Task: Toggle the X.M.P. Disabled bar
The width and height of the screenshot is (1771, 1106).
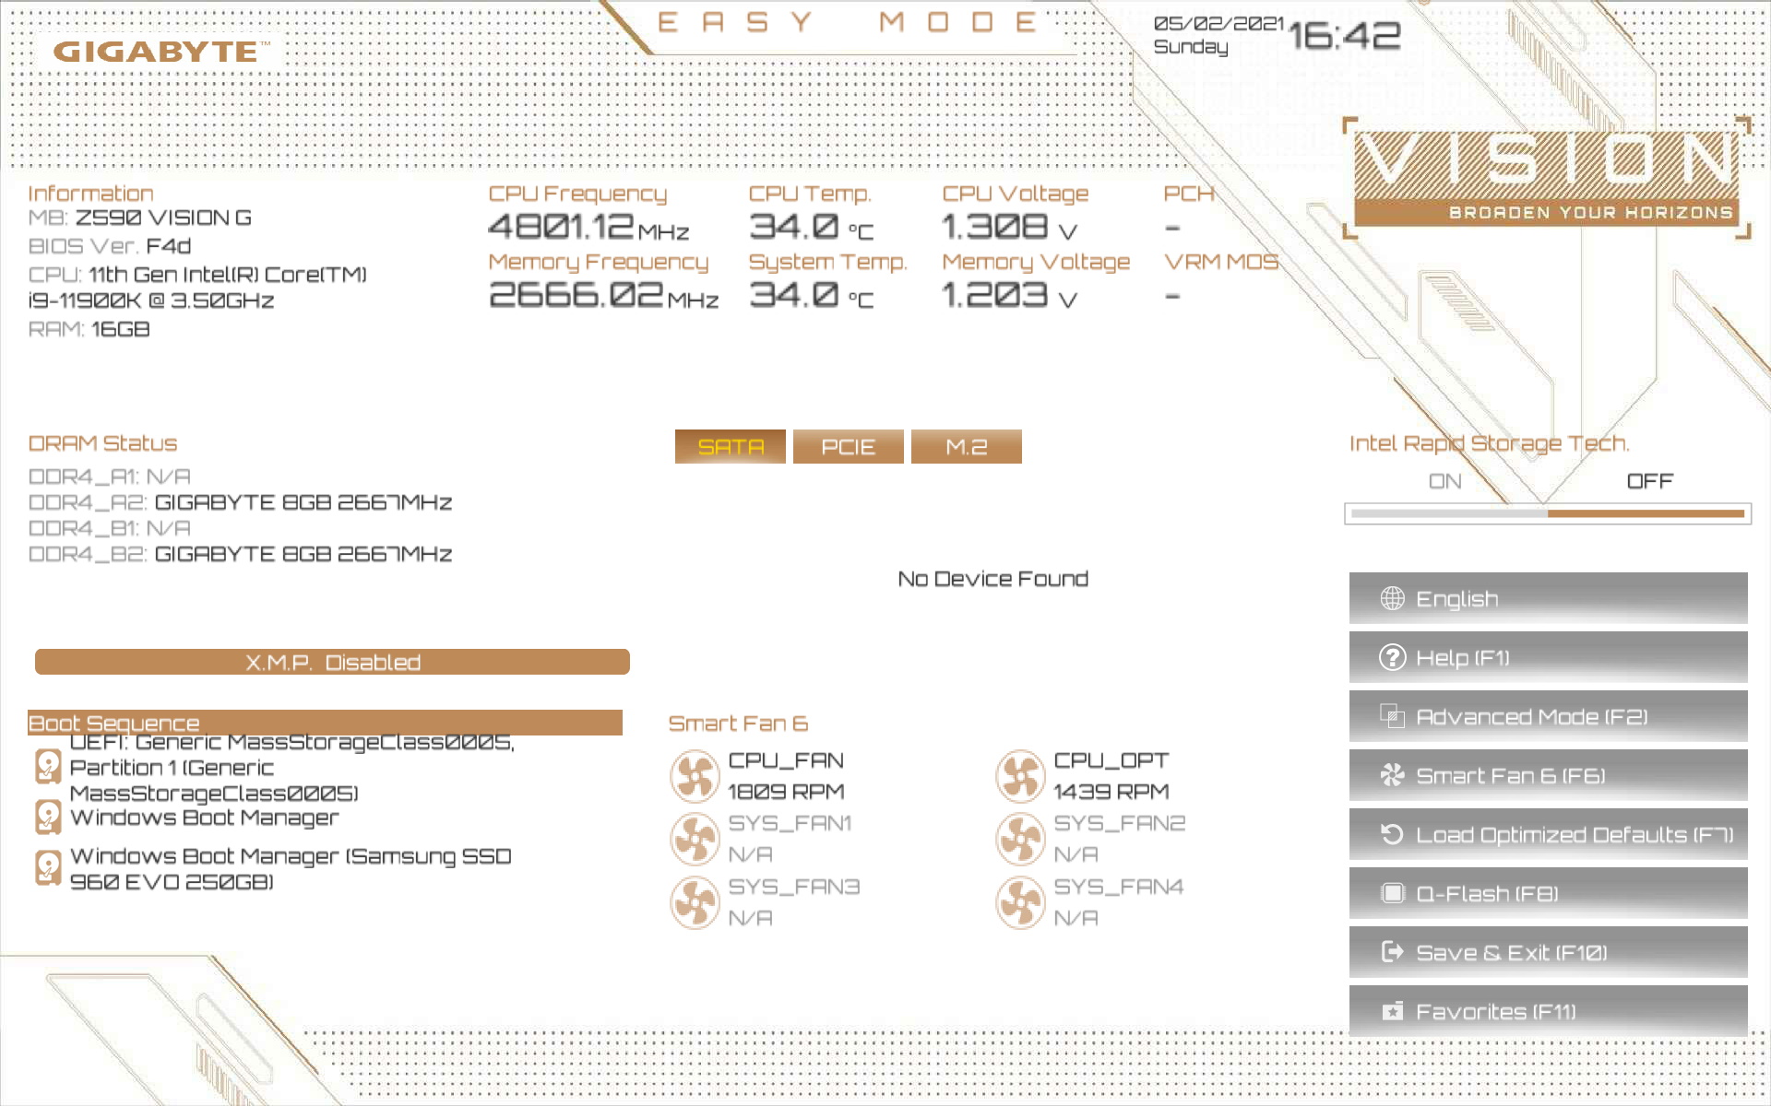Action: pyautogui.click(x=332, y=662)
